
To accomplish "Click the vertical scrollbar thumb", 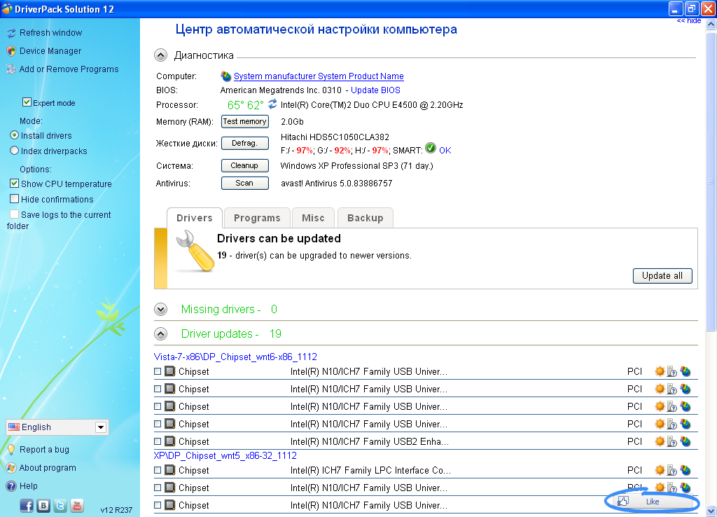I will [x=711, y=181].
